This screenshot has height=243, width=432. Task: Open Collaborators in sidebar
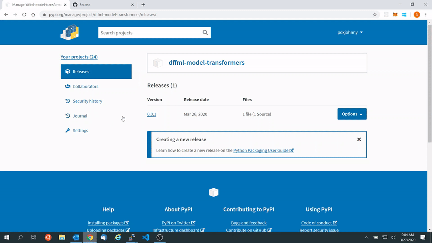(x=86, y=86)
